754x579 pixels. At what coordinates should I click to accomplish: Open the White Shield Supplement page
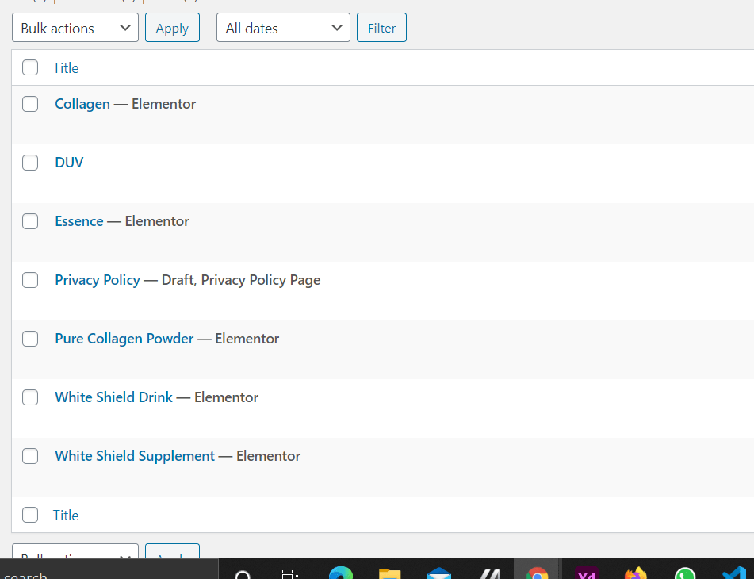point(135,456)
